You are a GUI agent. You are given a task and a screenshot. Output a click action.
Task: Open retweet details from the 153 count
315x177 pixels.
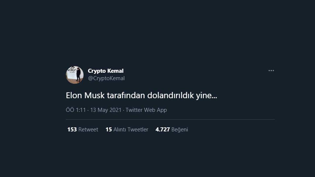click(71, 129)
